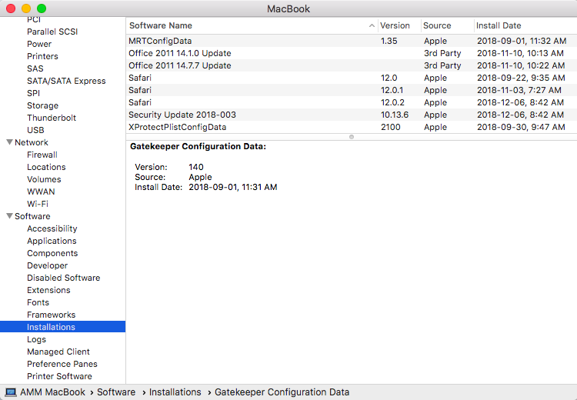The width and height of the screenshot is (577, 400).
Task: Collapse the Software section triangle
Action: coord(9,216)
